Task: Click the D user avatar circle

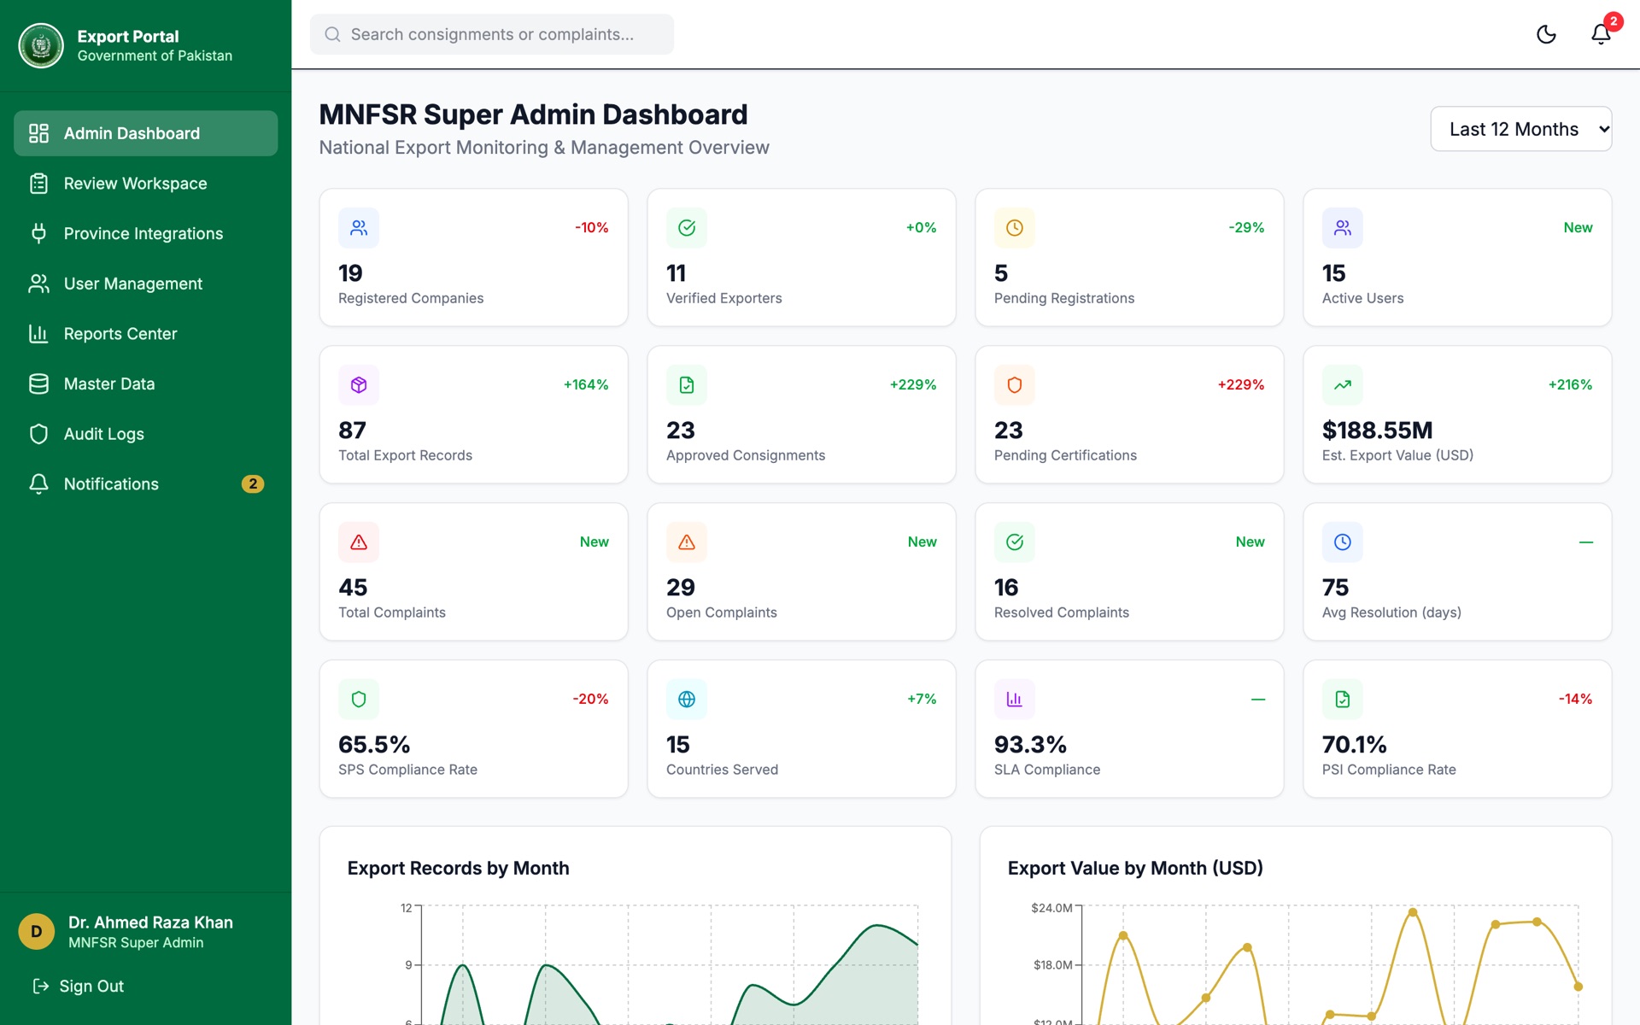Action: coord(37,932)
